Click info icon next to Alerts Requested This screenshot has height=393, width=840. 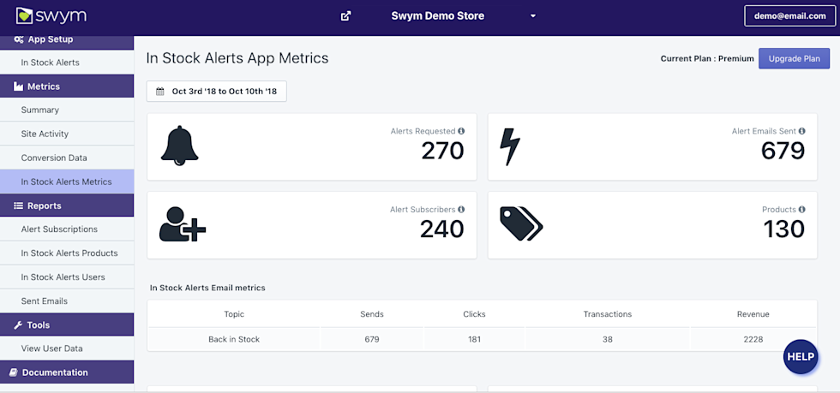[461, 131]
